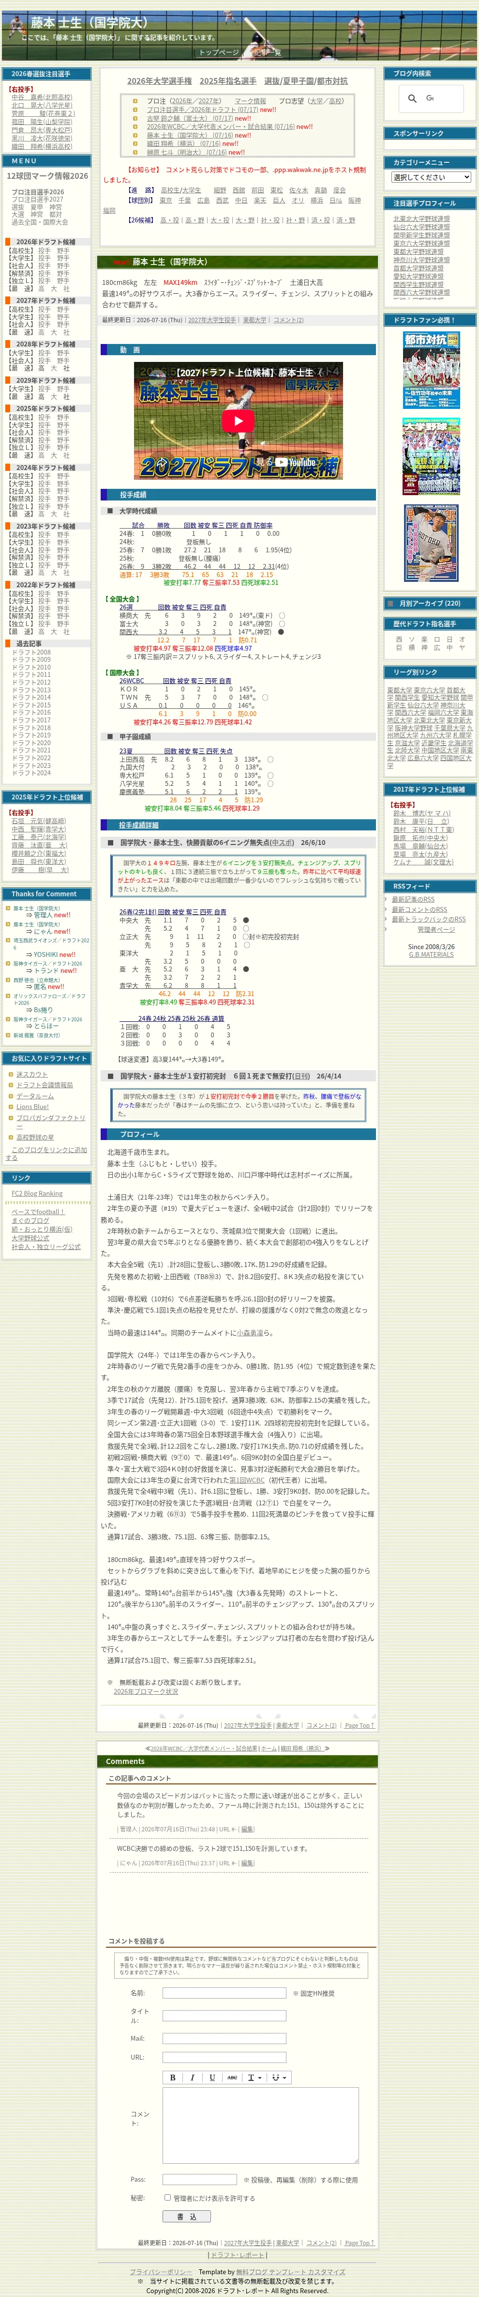Check the 管理者にだけ表示を許可する checkbox
The height and width of the screenshot is (2297, 479).
(x=167, y=2198)
